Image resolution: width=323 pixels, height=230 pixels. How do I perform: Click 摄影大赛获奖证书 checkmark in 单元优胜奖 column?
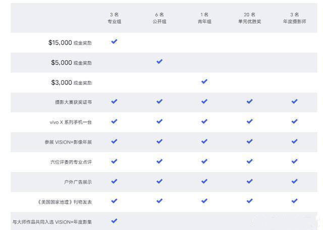click(x=249, y=102)
